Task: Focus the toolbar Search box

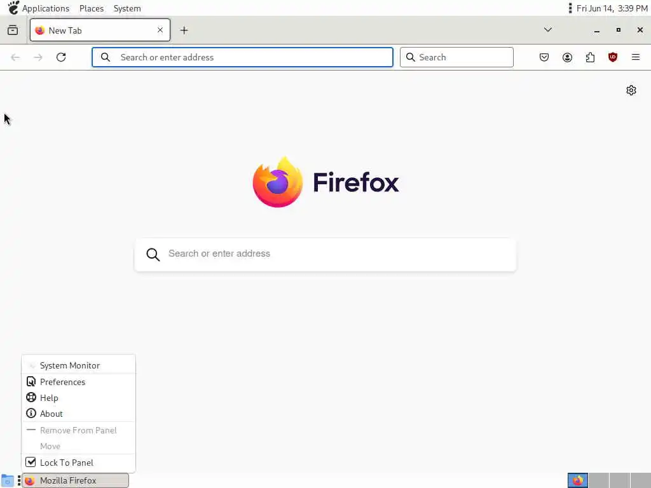Action: point(456,57)
